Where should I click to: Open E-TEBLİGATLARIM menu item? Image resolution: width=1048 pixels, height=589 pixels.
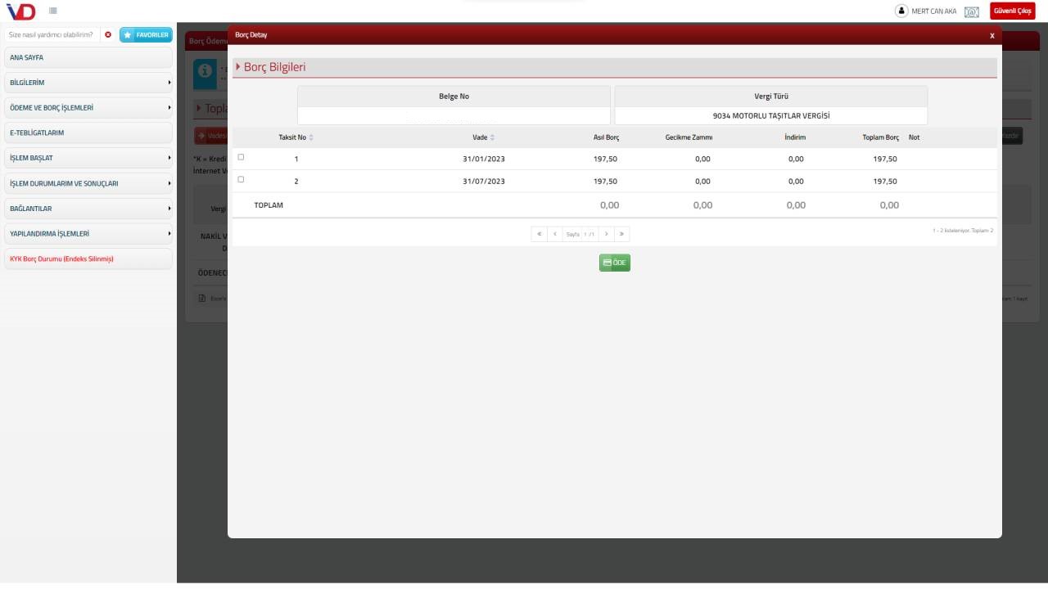coord(88,133)
